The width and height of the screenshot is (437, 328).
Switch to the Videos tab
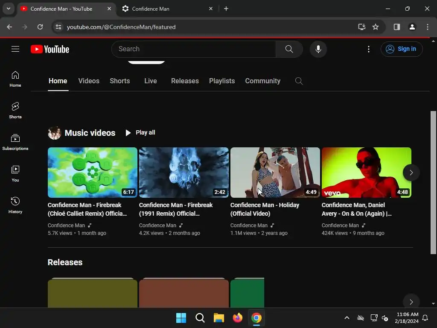89,81
